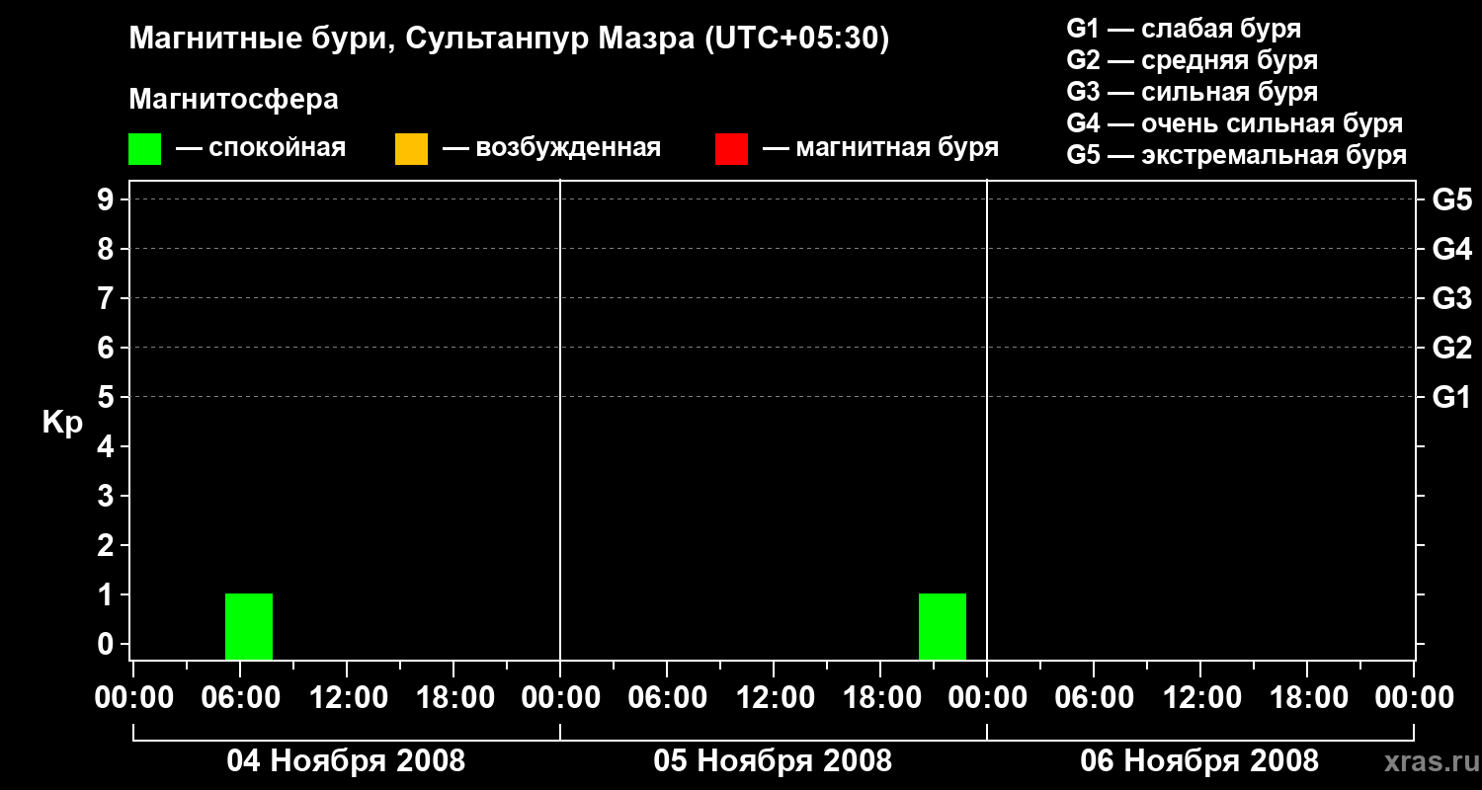Click the 'G3 — сильная буря' legend line

pyautogui.click(x=1193, y=92)
